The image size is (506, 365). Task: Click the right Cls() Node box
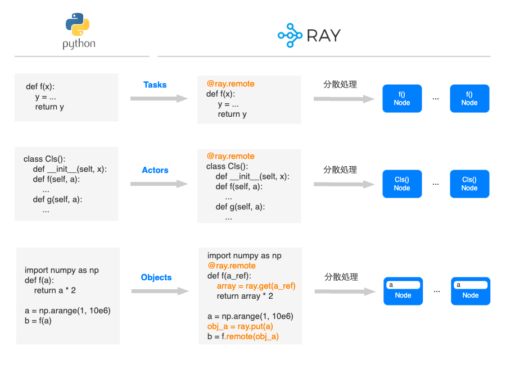[469, 184]
